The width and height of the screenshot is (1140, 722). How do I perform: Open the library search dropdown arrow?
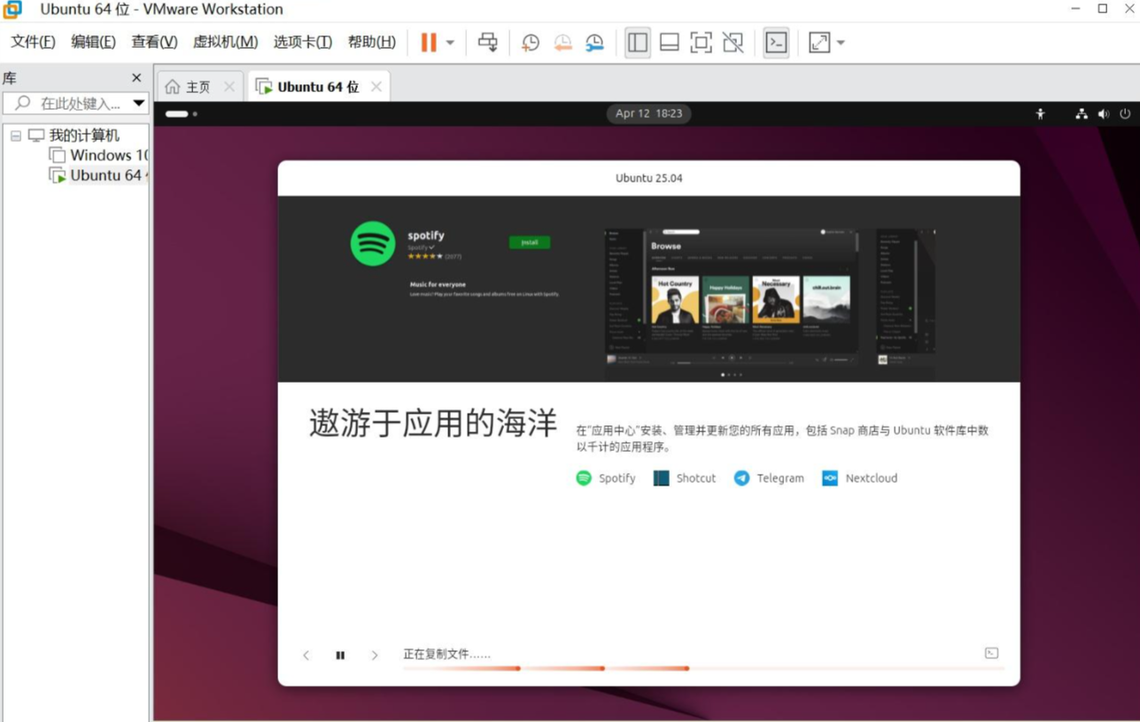click(x=139, y=104)
